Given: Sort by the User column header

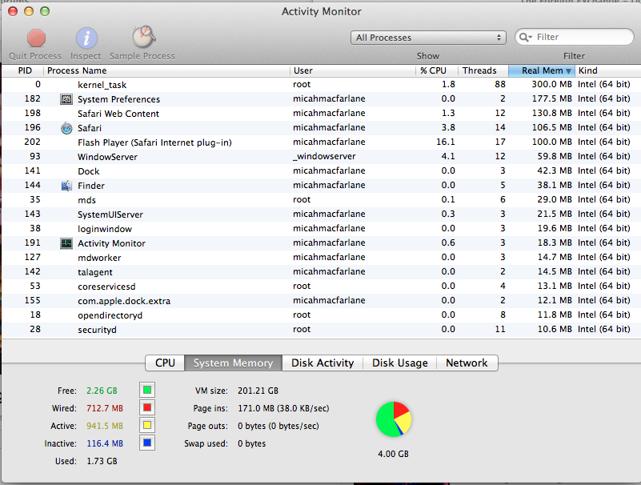Looking at the screenshot, I should (353, 70).
